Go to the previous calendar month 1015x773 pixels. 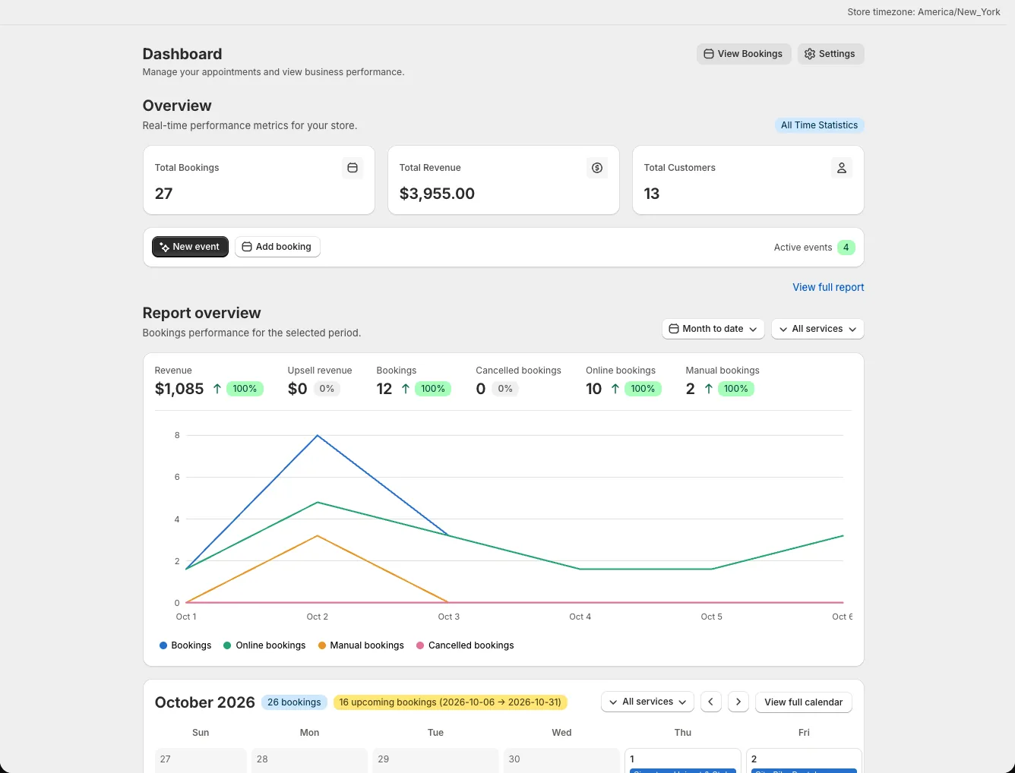(x=710, y=702)
